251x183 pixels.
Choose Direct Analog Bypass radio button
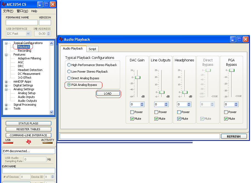point(69,78)
